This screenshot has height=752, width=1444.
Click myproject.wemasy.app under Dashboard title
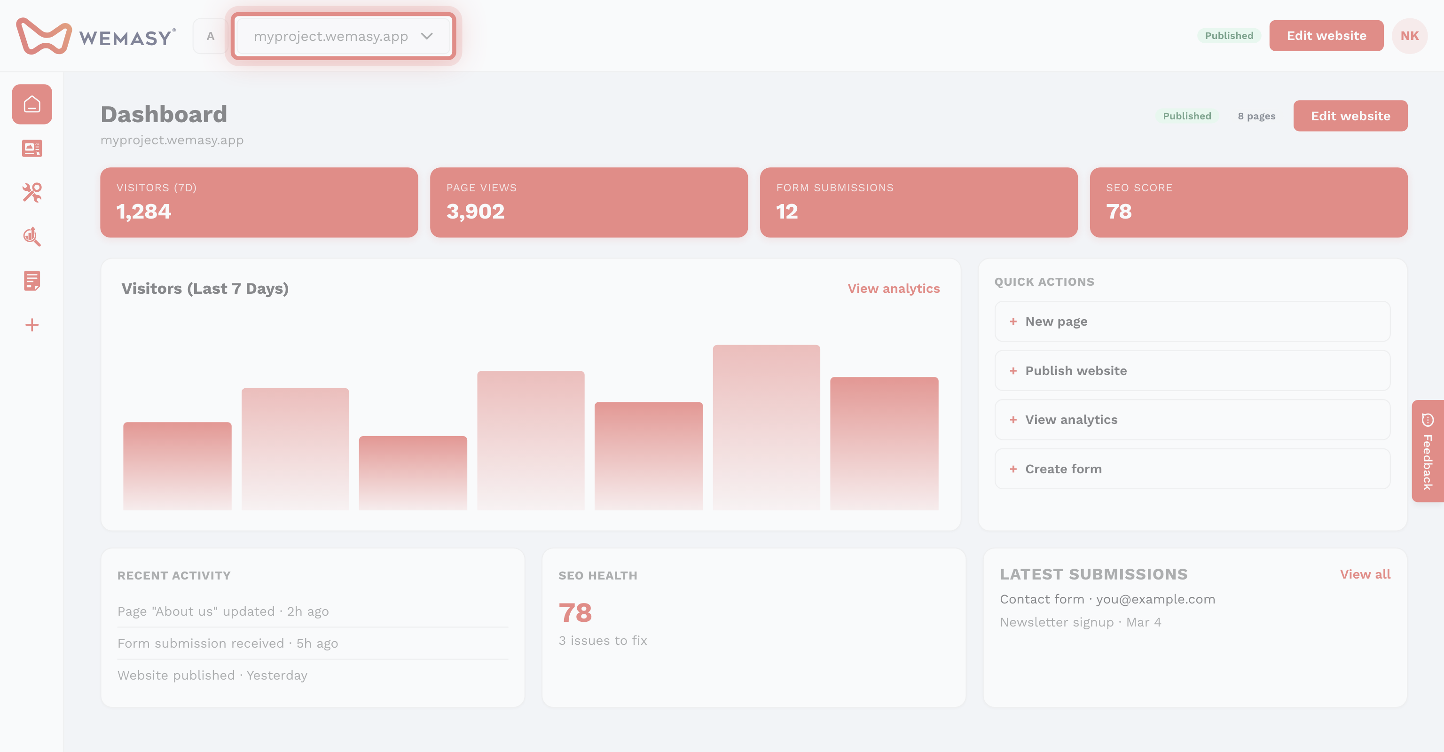[172, 140]
